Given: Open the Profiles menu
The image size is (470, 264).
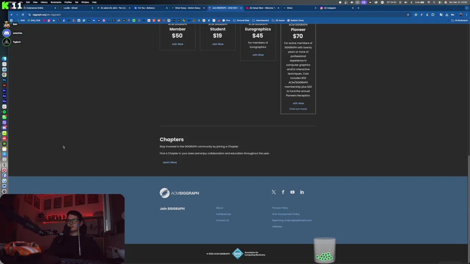Looking at the screenshot, I should pyautogui.click(x=68, y=2).
